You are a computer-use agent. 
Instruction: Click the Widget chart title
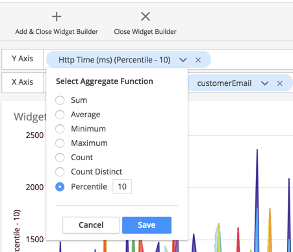click(x=30, y=117)
